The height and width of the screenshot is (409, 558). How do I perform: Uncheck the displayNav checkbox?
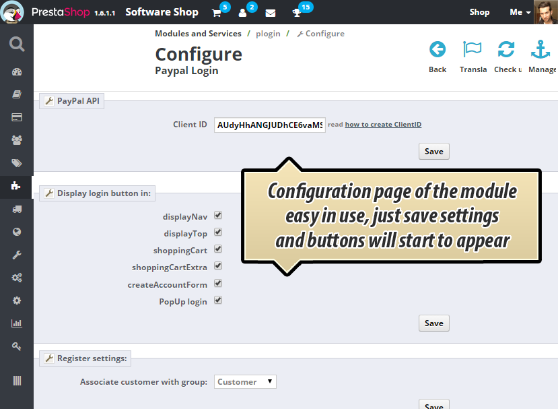(x=218, y=216)
